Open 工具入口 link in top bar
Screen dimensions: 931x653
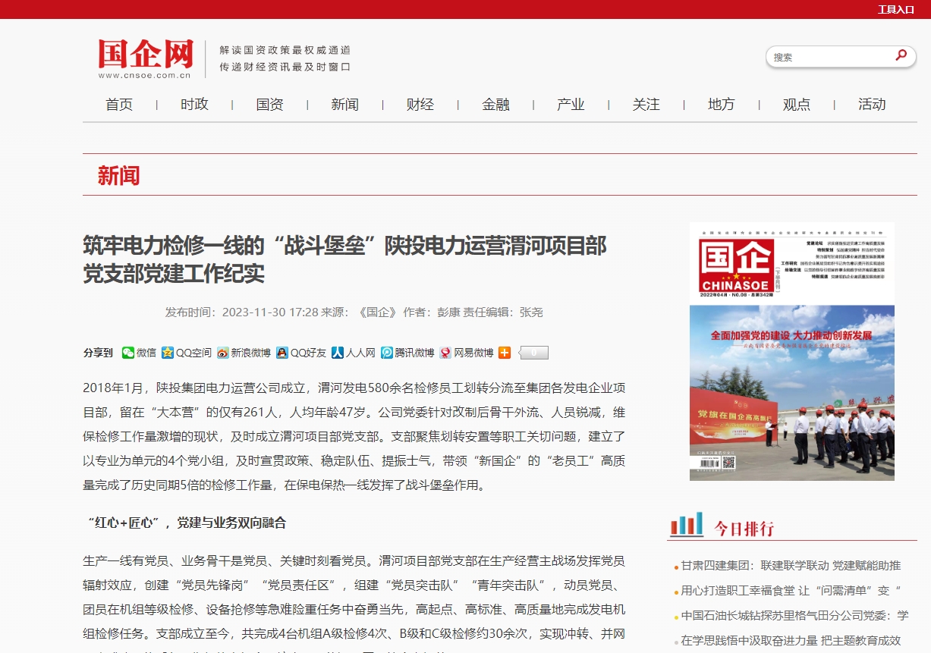(x=895, y=9)
